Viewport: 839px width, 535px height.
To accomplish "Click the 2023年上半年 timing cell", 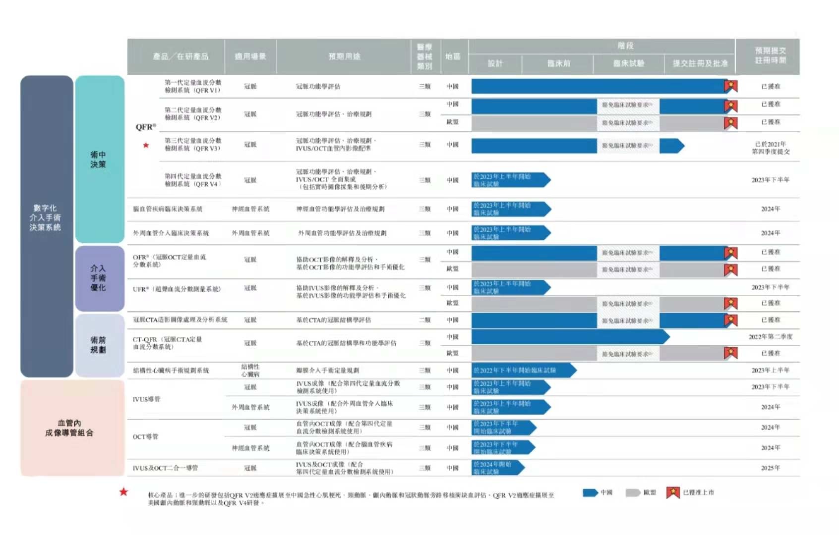I will tap(771, 370).
